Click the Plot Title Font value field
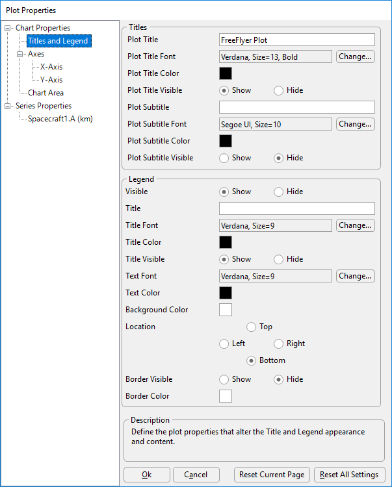This screenshot has height=487, width=392. tap(276, 57)
